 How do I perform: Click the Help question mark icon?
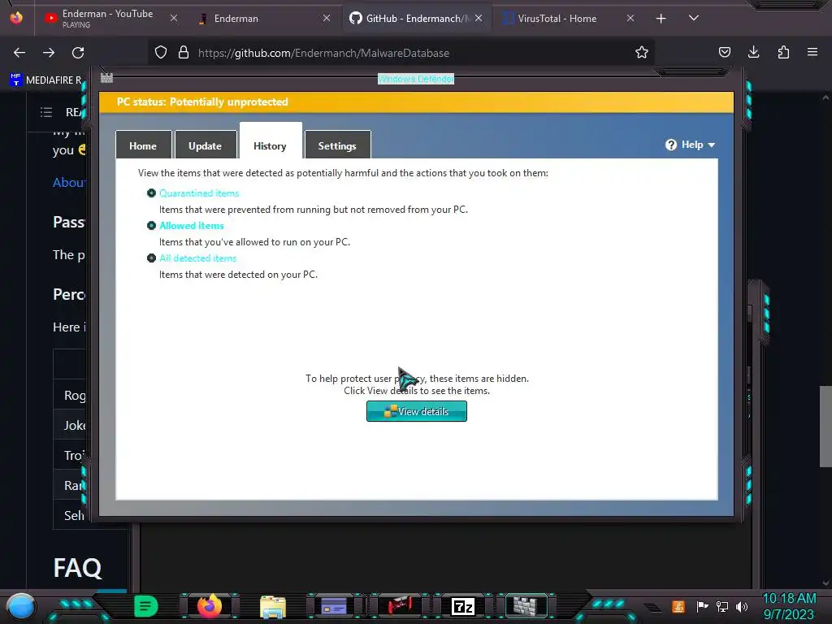click(671, 145)
